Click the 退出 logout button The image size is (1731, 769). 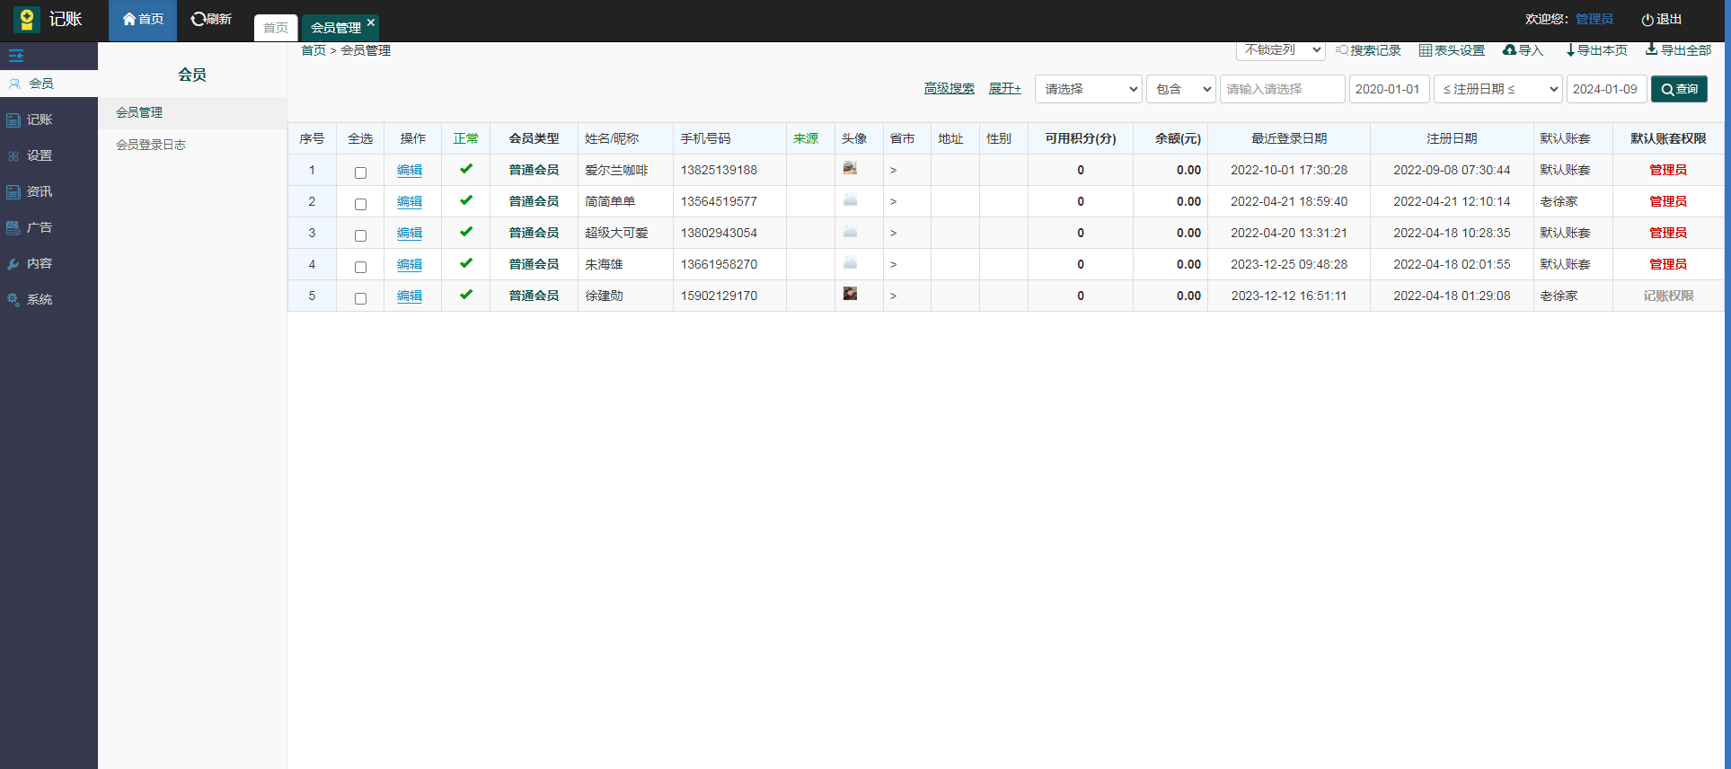coord(1661,19)
